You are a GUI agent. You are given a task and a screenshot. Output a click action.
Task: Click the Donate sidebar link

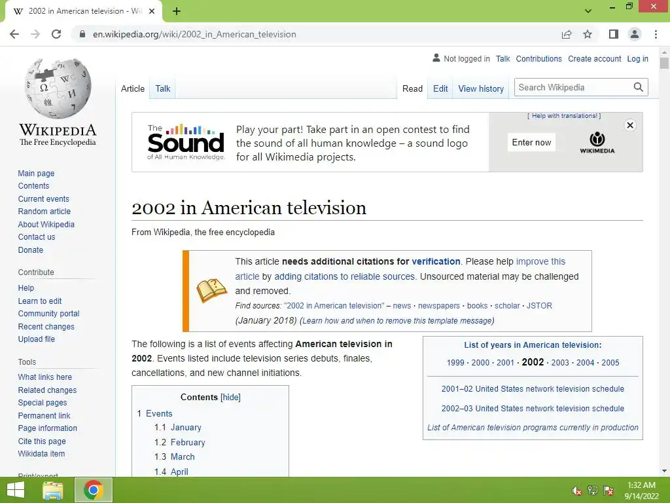click(x=30, y=250)
